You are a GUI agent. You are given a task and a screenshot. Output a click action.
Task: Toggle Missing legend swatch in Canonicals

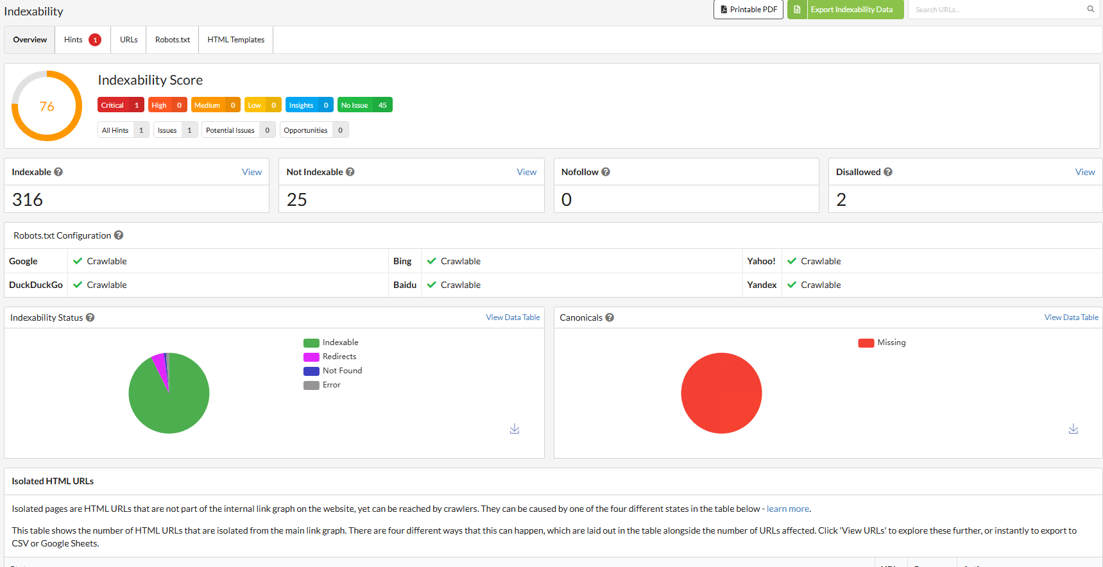point(866,343)
